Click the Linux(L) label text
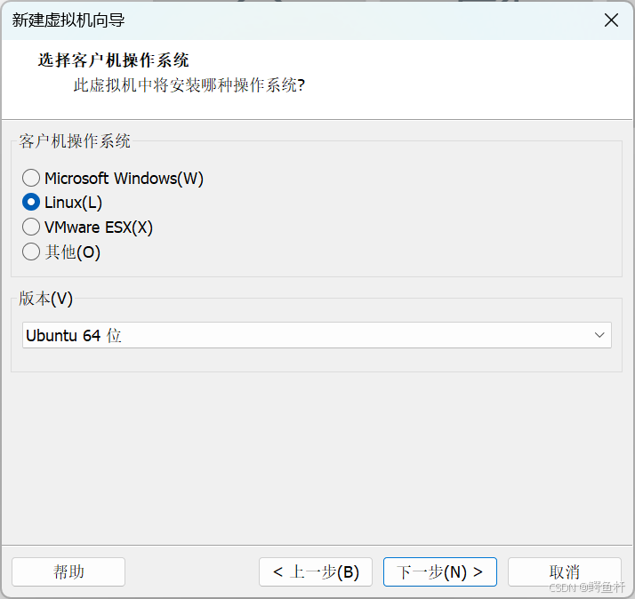 click(73, 203)
